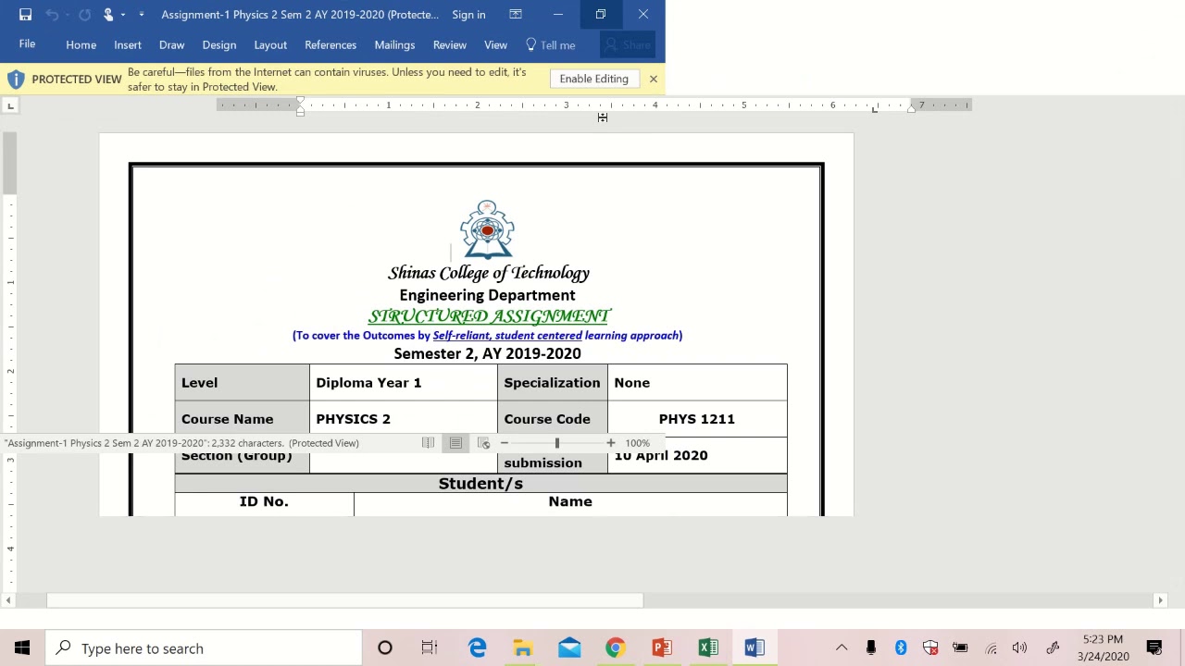Click the 'None' specialization cell
The image size is (1185, 666).
(x=697, y=383)
